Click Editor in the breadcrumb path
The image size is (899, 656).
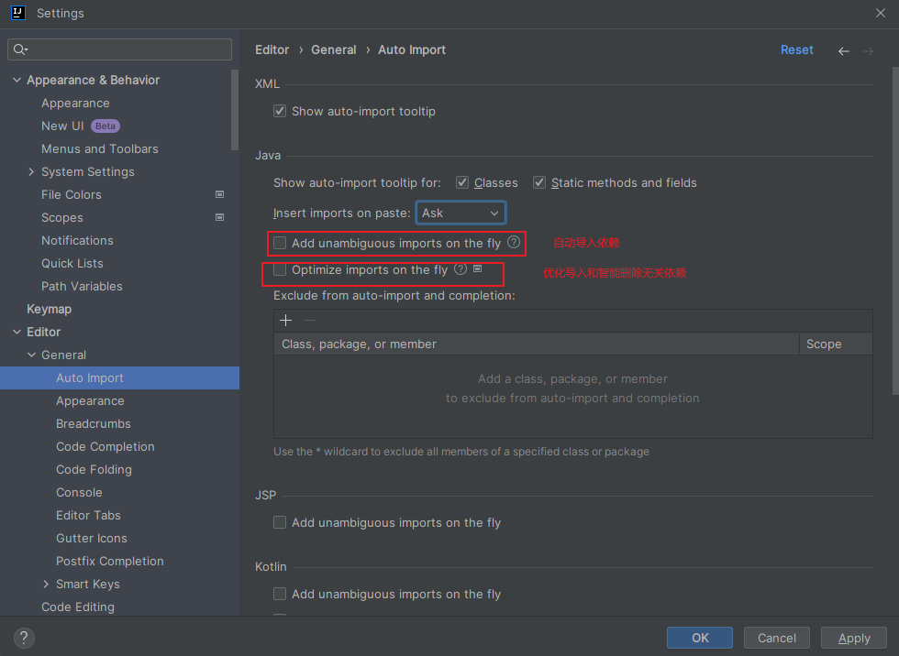[272, 49]
